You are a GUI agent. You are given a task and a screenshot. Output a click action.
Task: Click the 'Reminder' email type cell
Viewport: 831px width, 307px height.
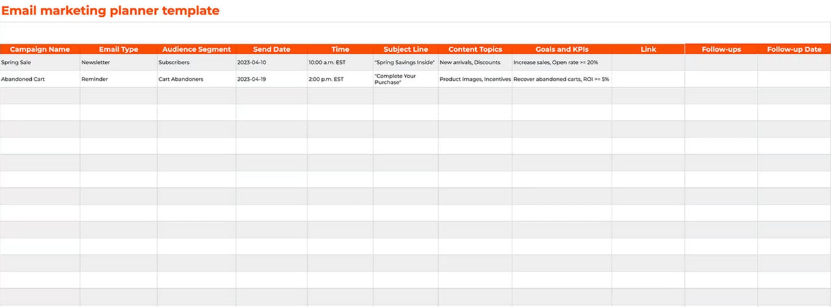119,79
